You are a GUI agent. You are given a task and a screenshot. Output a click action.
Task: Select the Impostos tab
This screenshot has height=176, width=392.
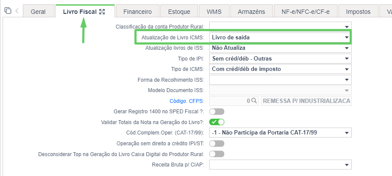[x=358, y=12]
